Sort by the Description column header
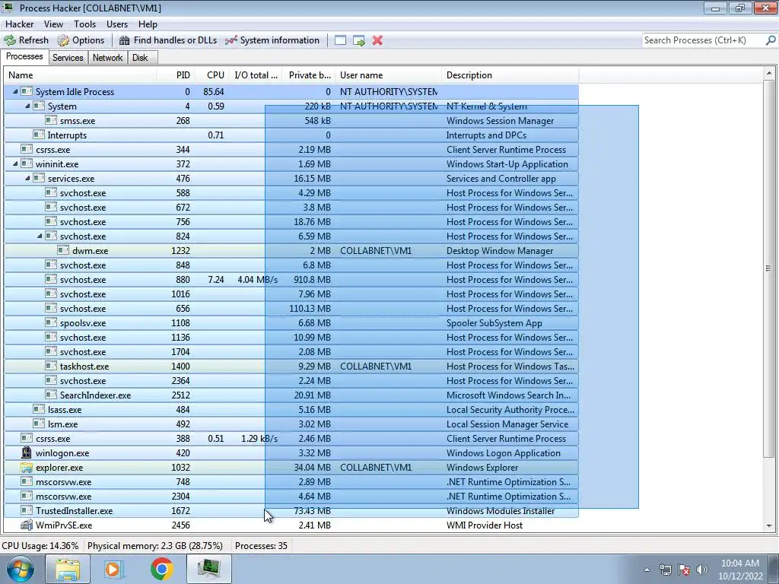Image resolution: width=779 pixels, height=584 pixels. click(x=510, y=75)
